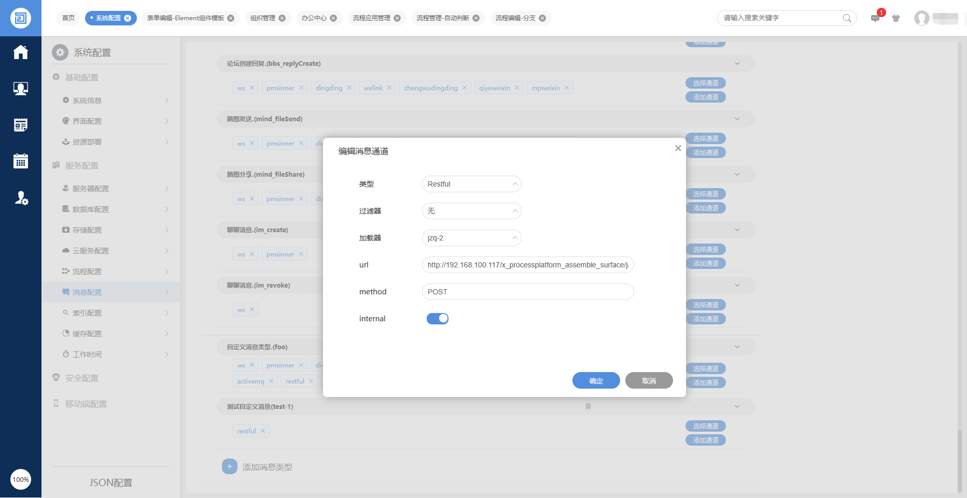
Task: Close the edit message channel dialog
Action: 678,148
